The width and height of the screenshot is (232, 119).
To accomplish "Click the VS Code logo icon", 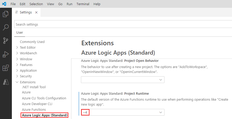I will (x=4, y=4).
